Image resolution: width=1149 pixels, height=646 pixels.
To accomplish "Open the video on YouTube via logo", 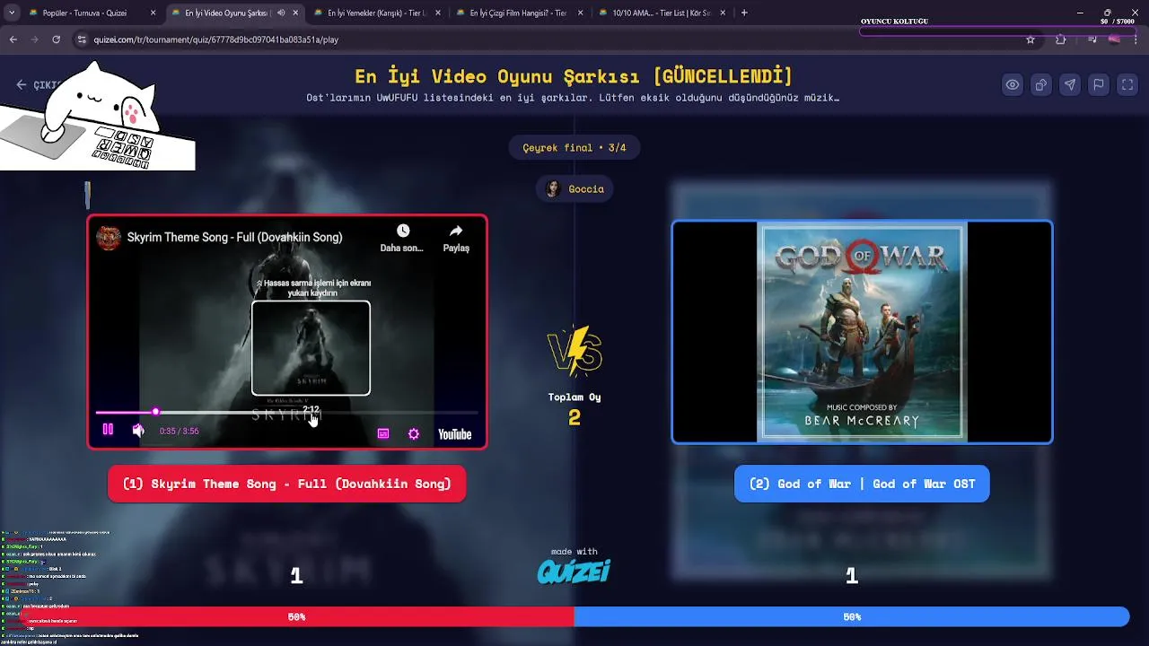I will [454, 434].
